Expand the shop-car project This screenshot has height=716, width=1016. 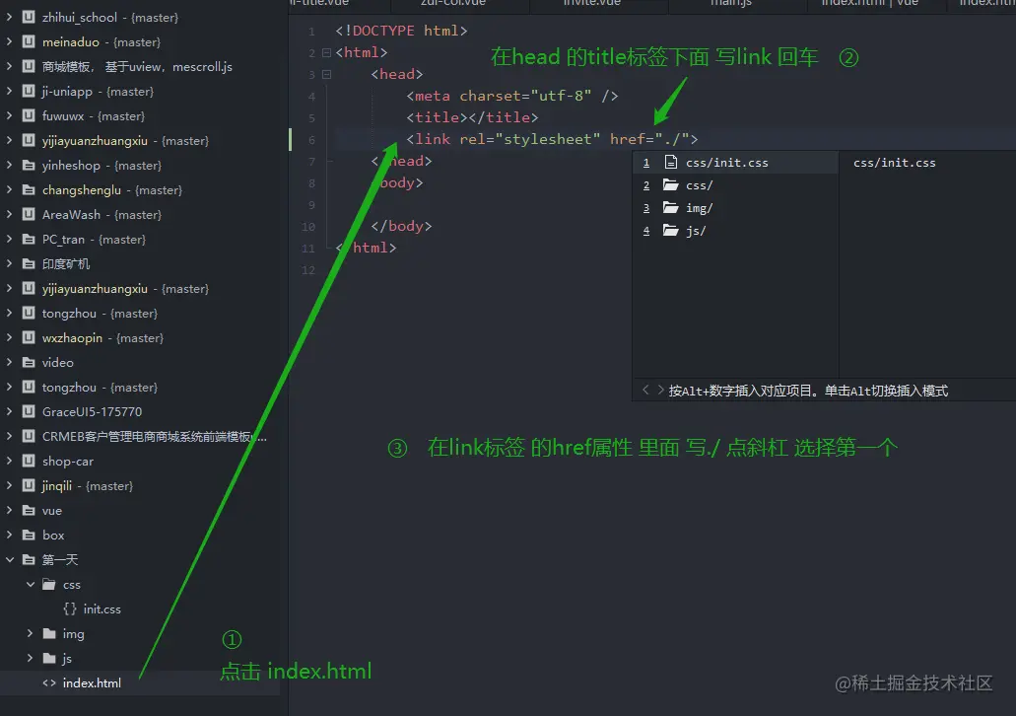point(9,461)
